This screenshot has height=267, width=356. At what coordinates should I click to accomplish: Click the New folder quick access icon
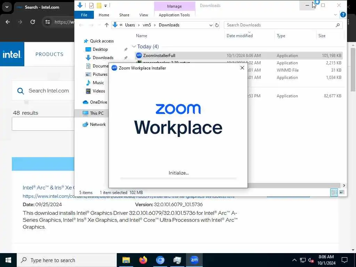coord(99,6)
